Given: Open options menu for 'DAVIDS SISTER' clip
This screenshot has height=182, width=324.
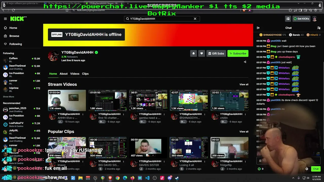Looking at the screenshot, I should [164, 162].
